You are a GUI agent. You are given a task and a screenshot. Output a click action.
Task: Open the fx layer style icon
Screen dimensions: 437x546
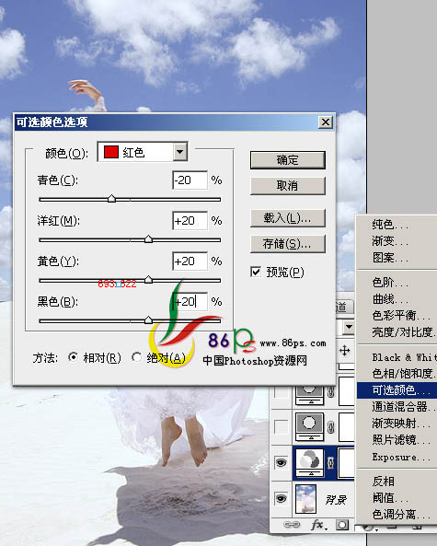[318, 525]
